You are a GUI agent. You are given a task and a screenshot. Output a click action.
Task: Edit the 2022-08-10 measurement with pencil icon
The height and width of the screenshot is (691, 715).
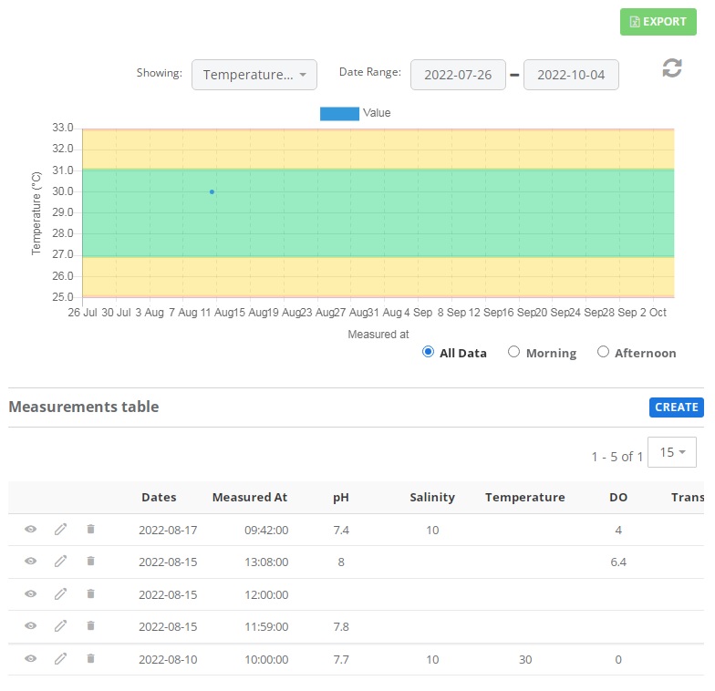[x=60, y=658]
